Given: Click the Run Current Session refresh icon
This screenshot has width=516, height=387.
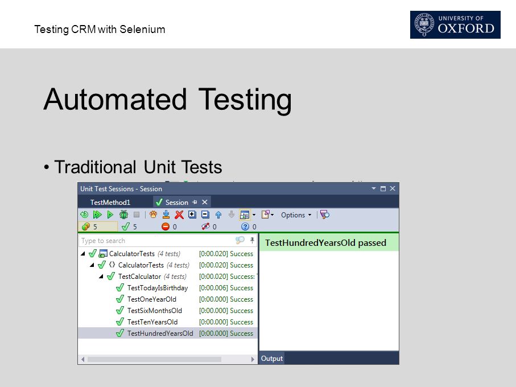Looking at the screenshot, I should pyautogui.click(x=84, y=215).
